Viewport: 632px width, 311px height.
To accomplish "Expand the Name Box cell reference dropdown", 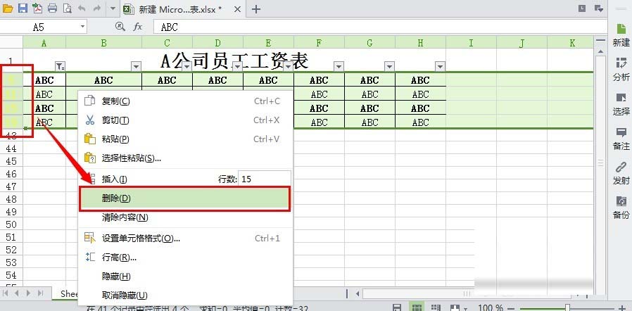I will coord(82,27).
